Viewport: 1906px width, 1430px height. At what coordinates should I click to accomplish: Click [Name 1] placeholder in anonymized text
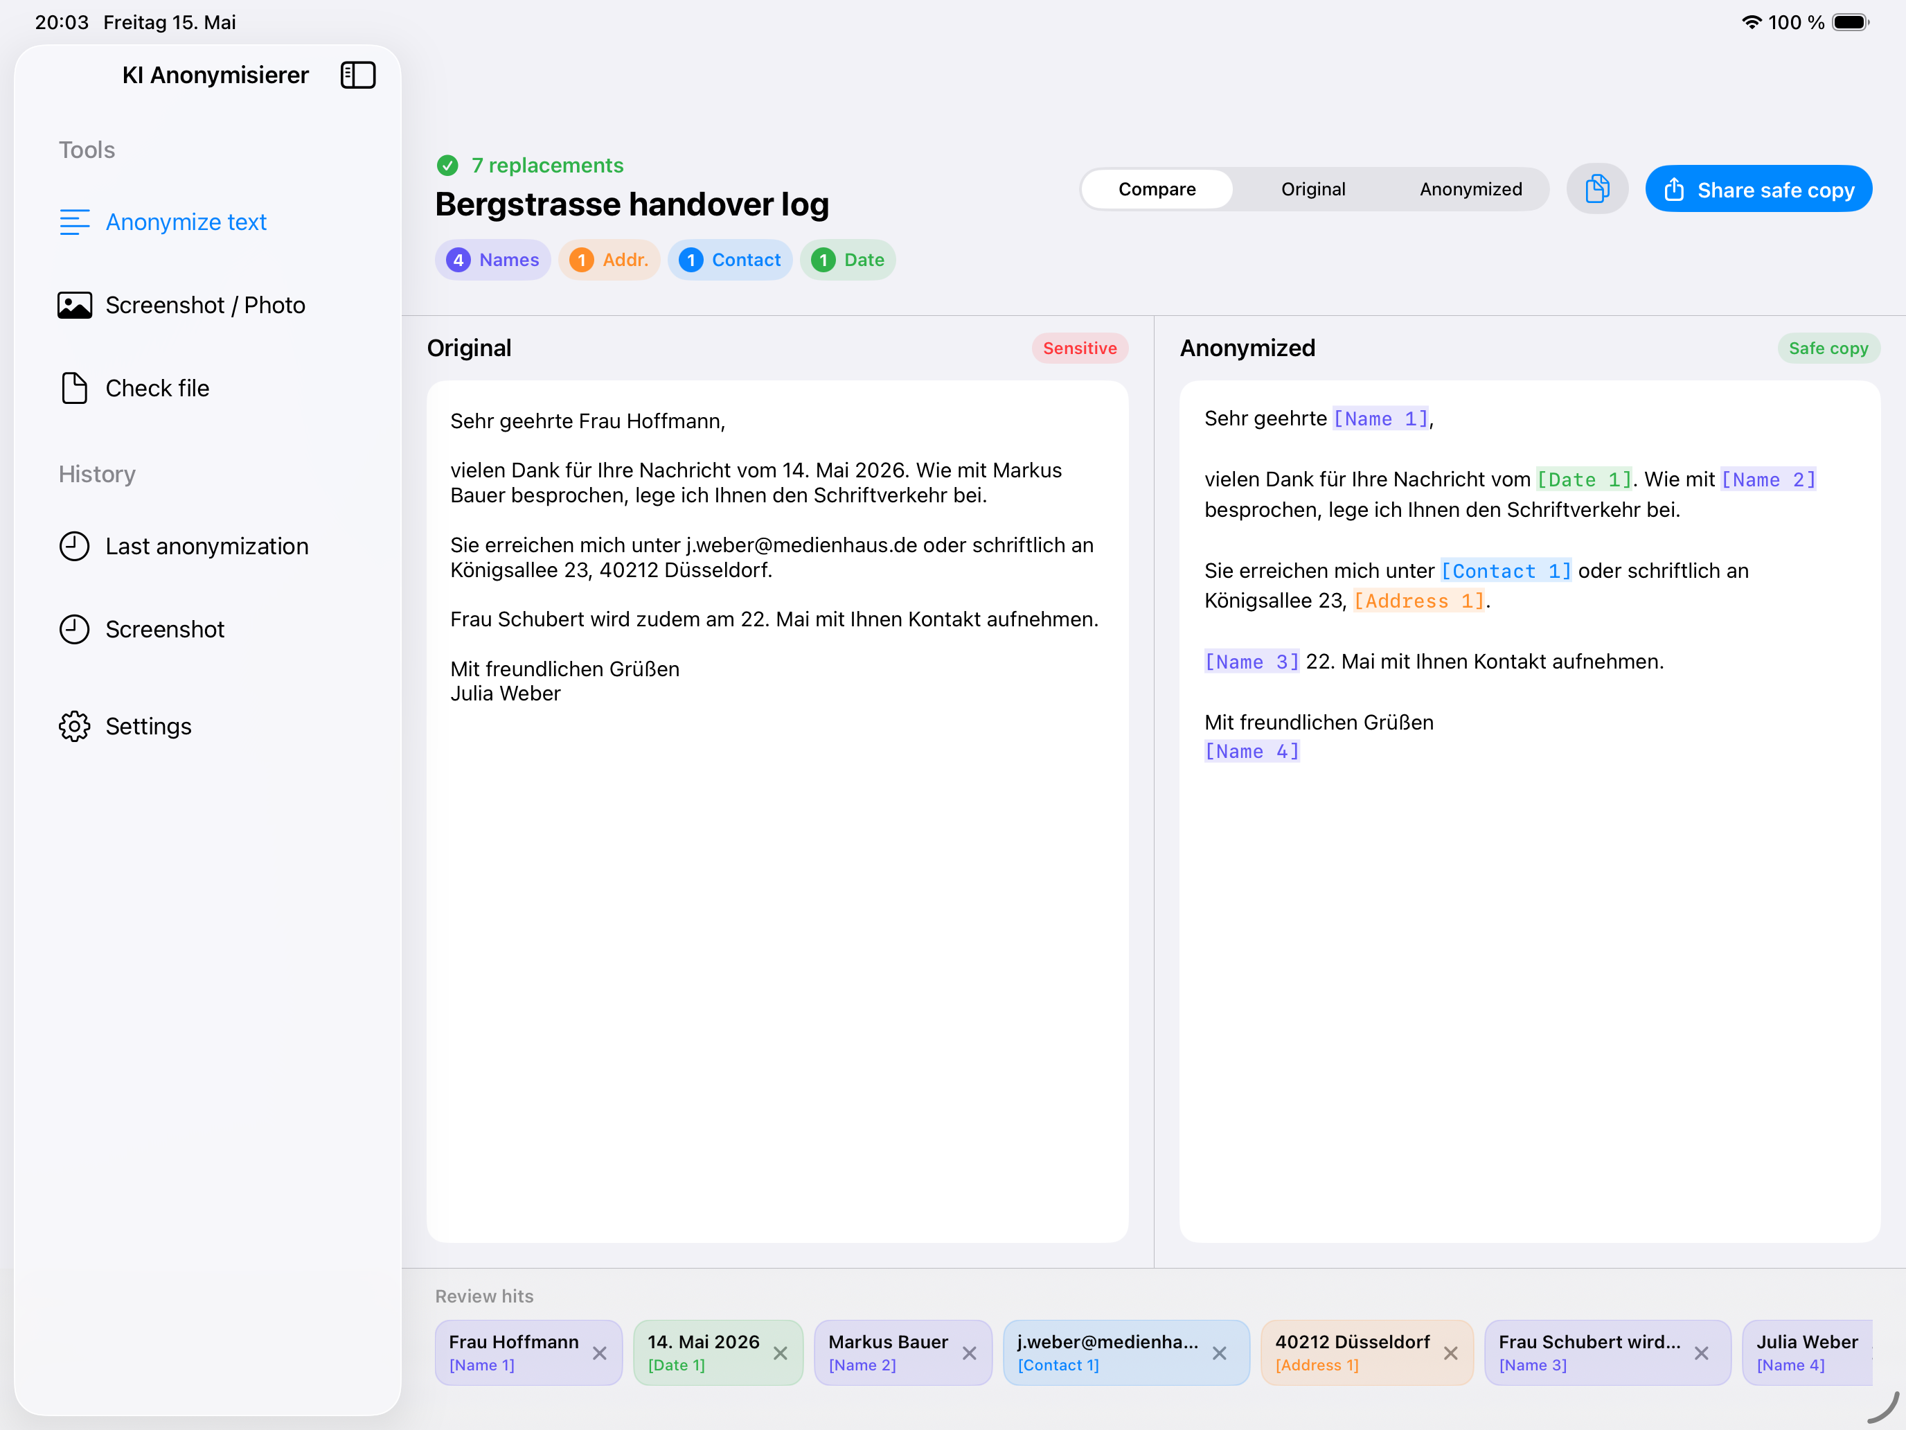click(1380, 418)
